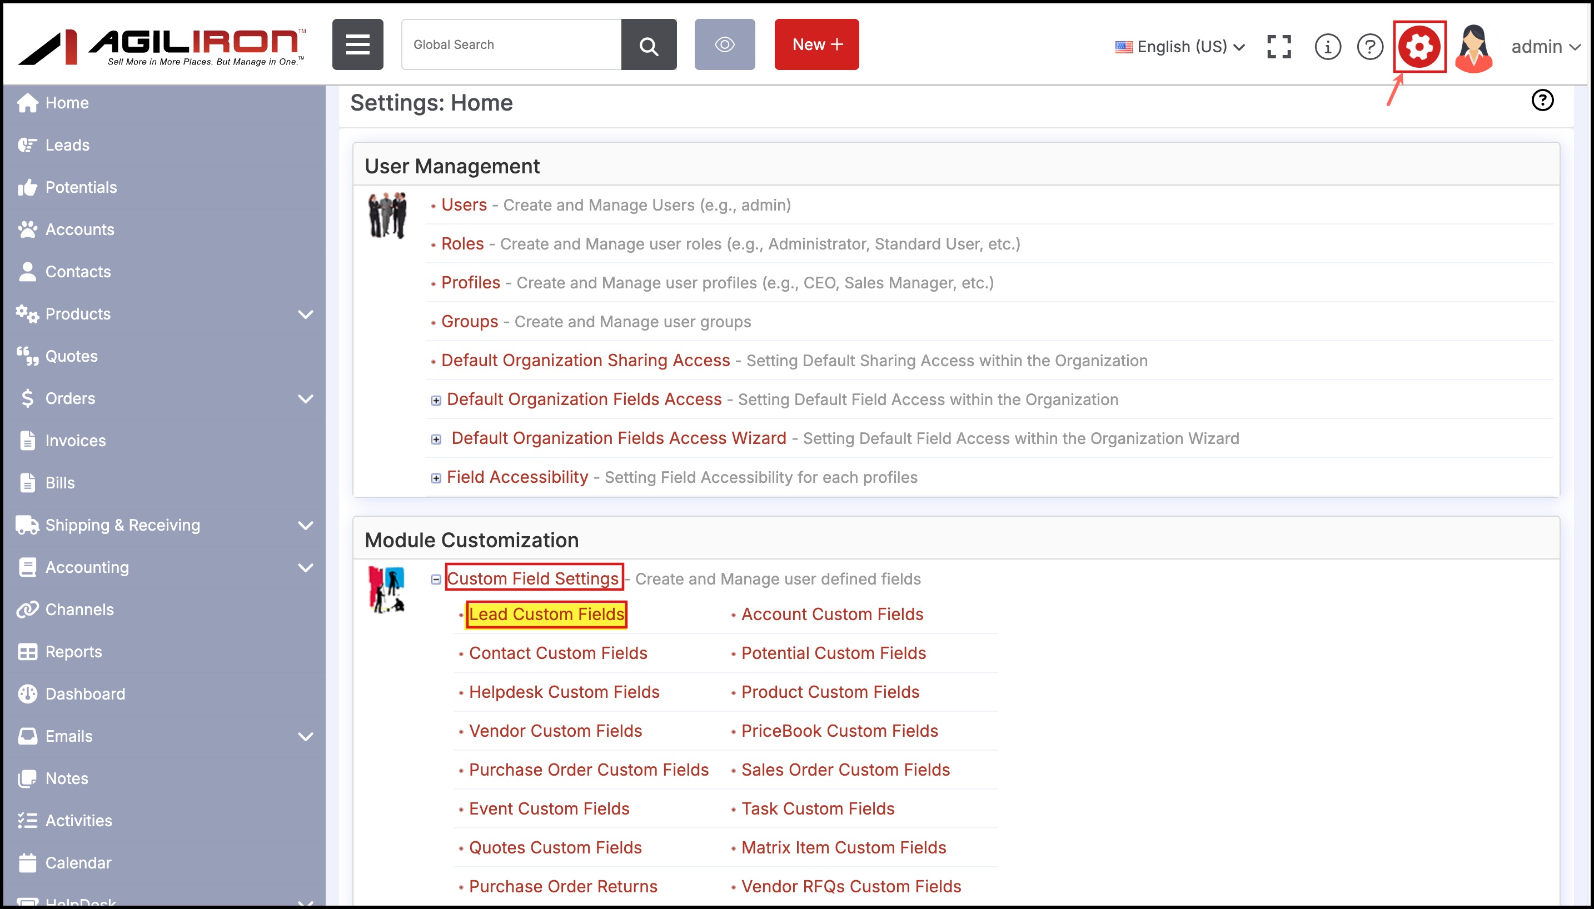Image resolution: width=1594 pixels, height=909 pixels.
Task: Click the help question mark in header
Action: click(1370, 47)
